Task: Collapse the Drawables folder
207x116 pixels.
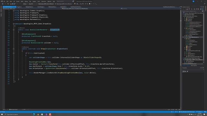Action: 185,36
